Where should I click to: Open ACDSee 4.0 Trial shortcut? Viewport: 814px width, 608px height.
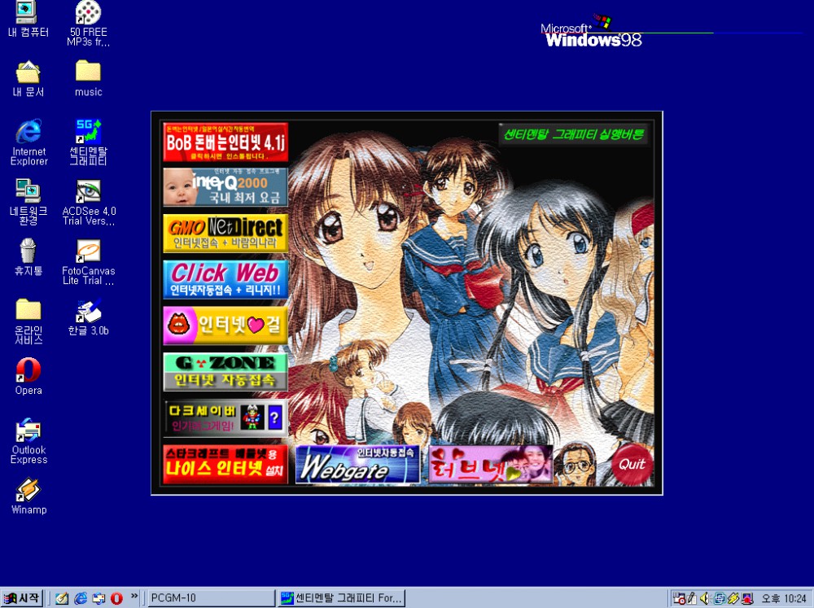click(88, 192)
